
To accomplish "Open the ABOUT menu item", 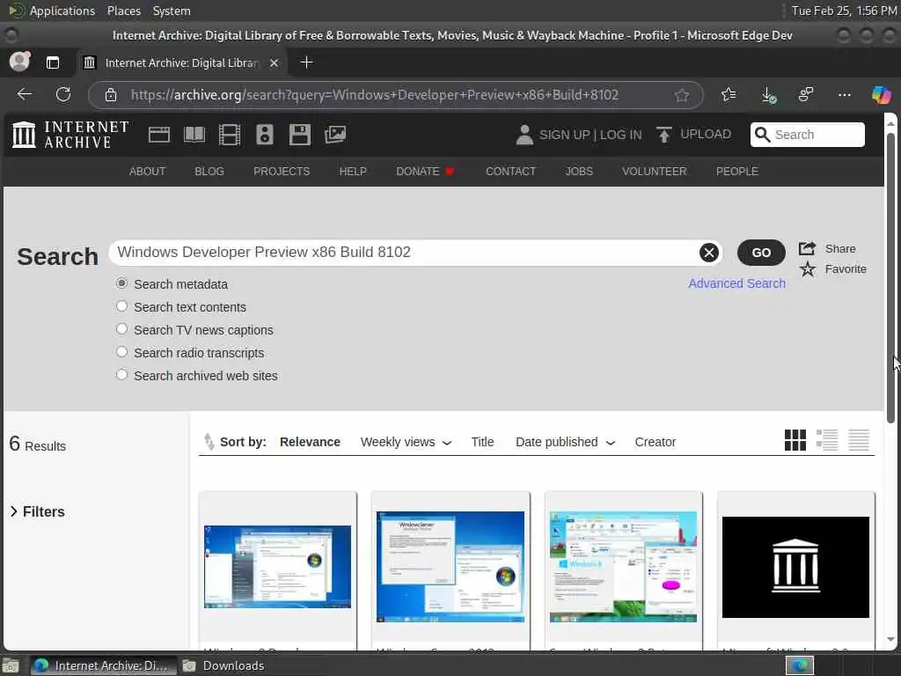I will pyautogui.click(x=147, y=172).
